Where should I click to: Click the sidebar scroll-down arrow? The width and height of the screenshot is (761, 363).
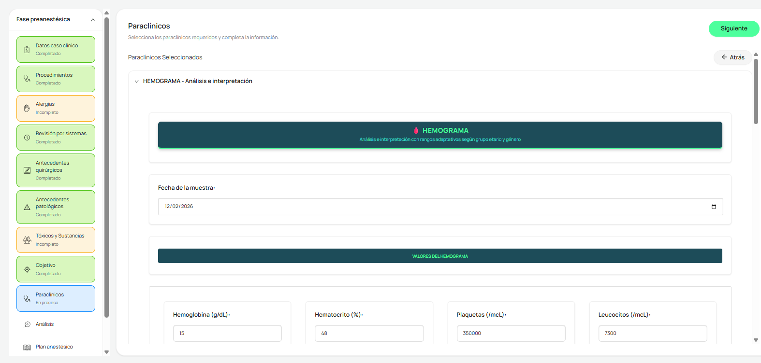pyautogui.click(x=107, y=352)
